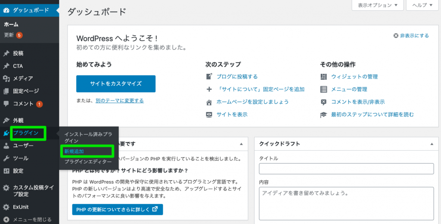Click the house icon beside ホームページを設定しましょう
Screen dimensions: 441x224
[209, 102]
